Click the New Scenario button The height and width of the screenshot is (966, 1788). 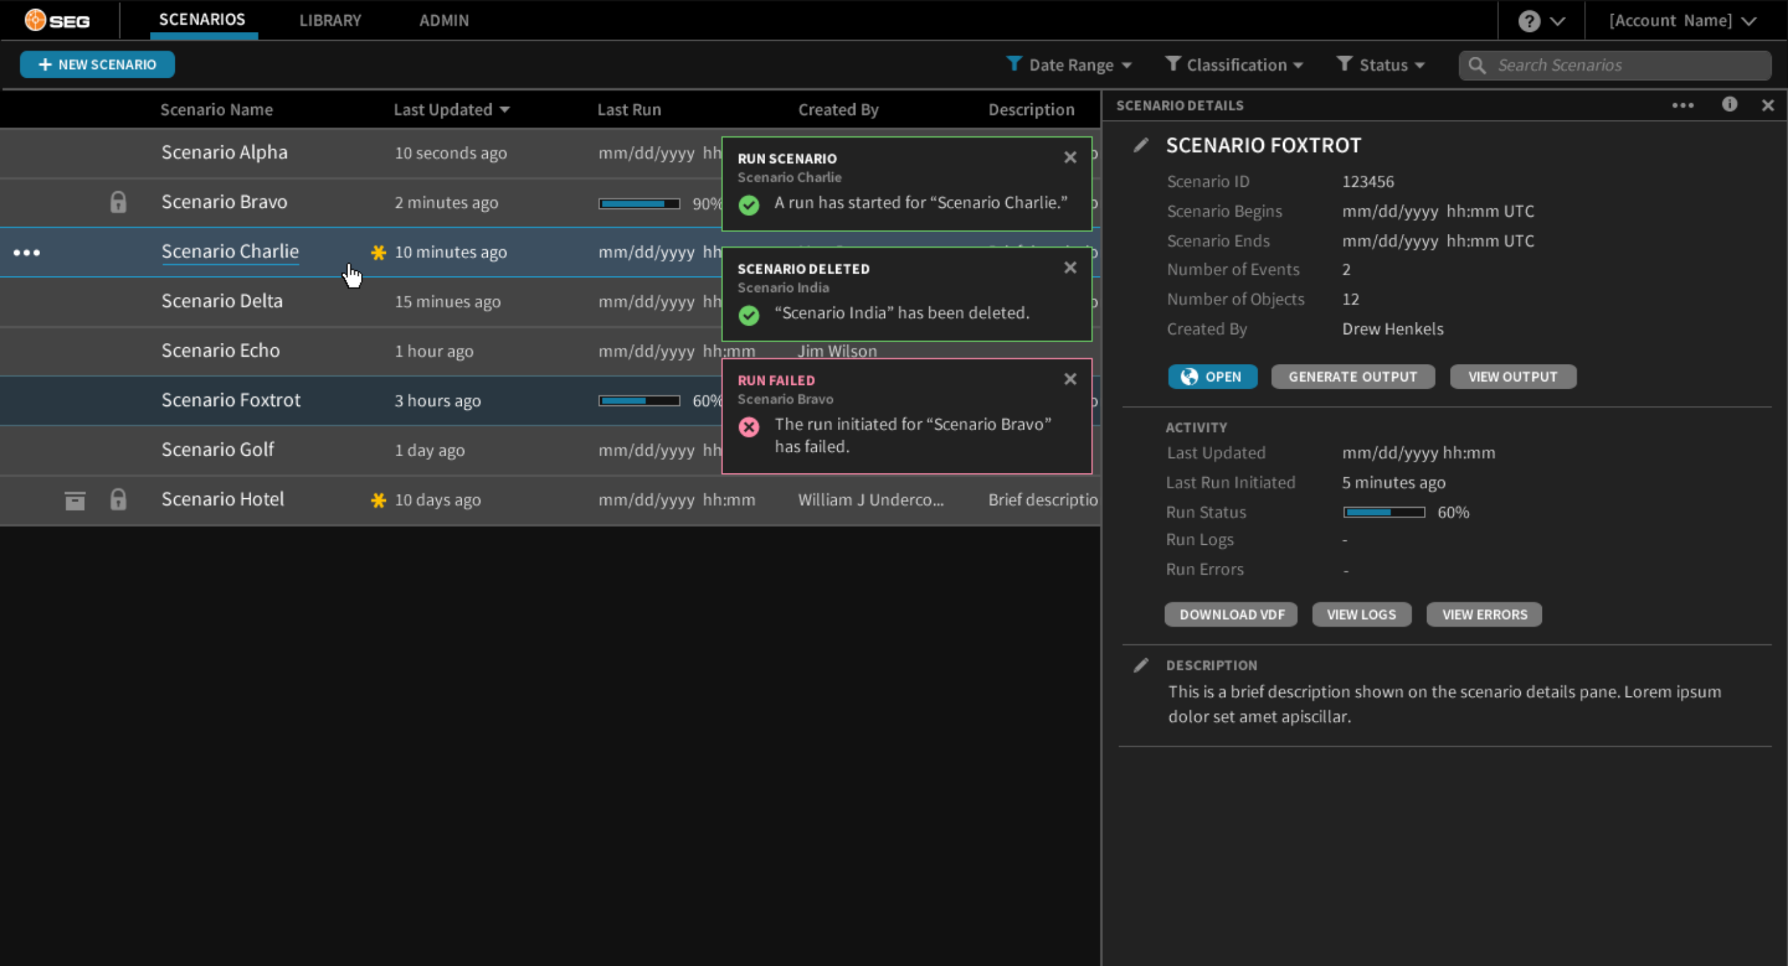[x=97, y=64]
